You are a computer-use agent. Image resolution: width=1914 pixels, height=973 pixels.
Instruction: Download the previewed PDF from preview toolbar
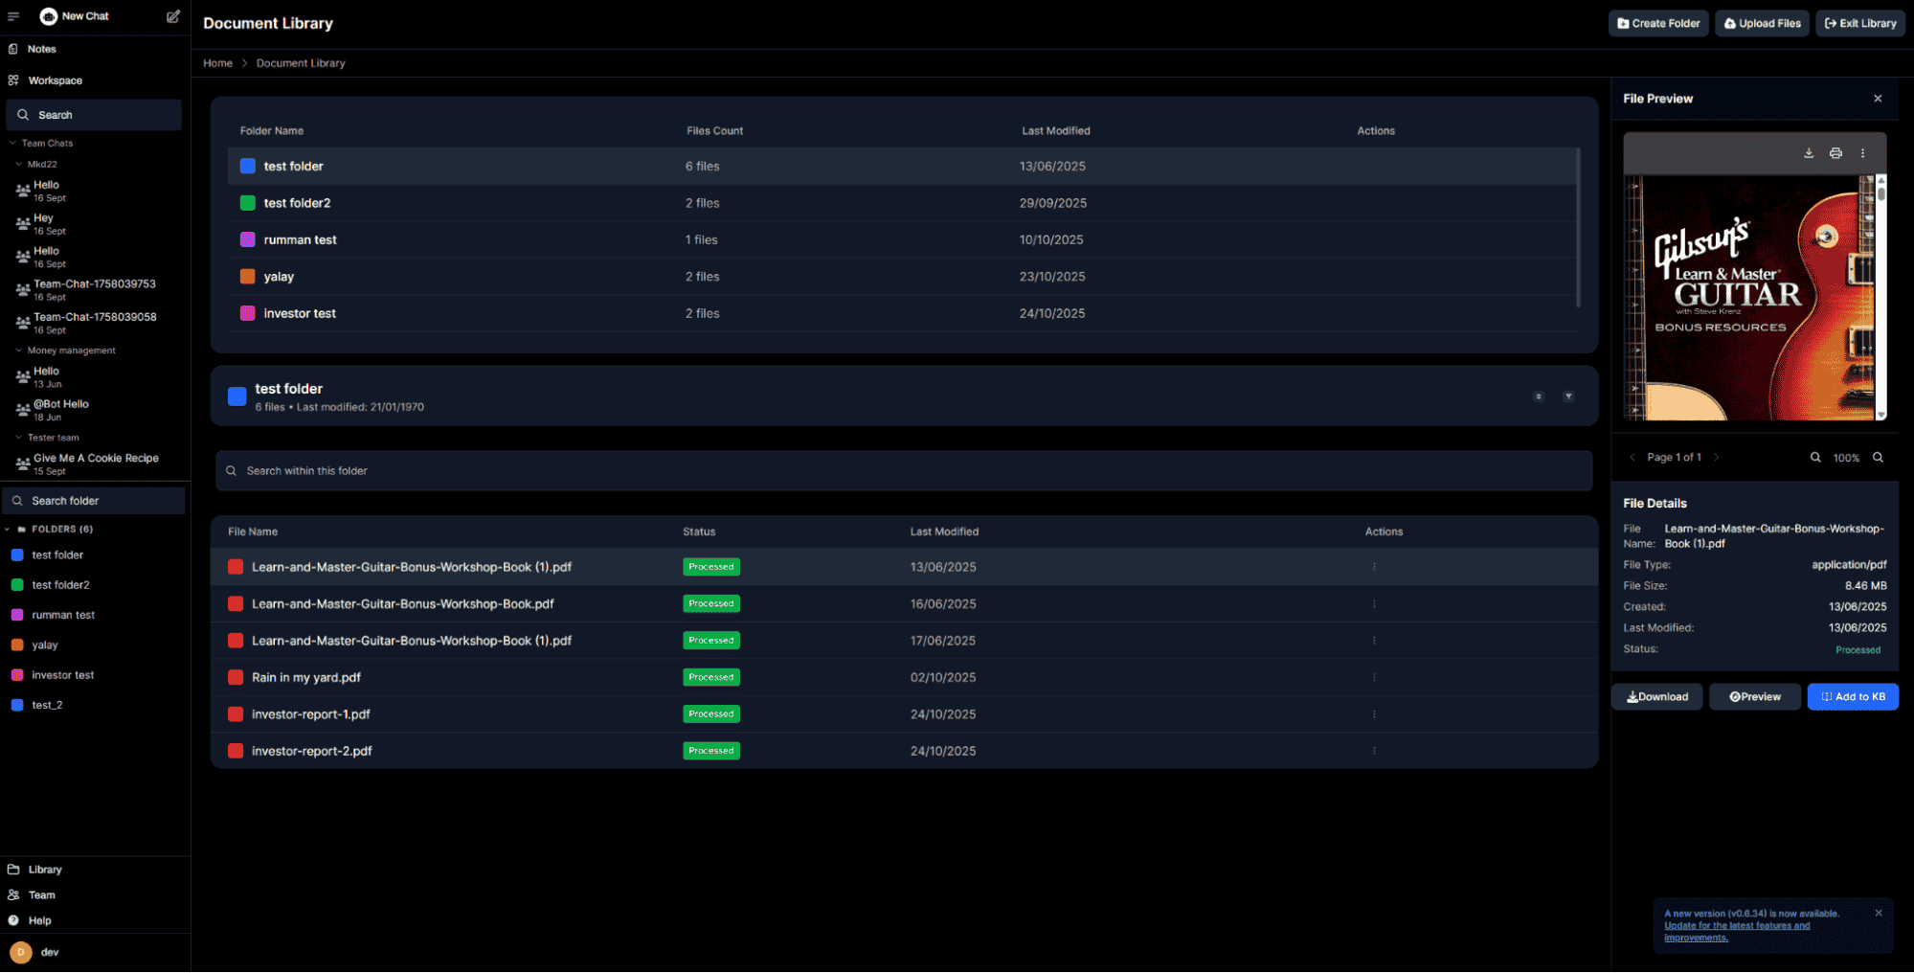1809,153
